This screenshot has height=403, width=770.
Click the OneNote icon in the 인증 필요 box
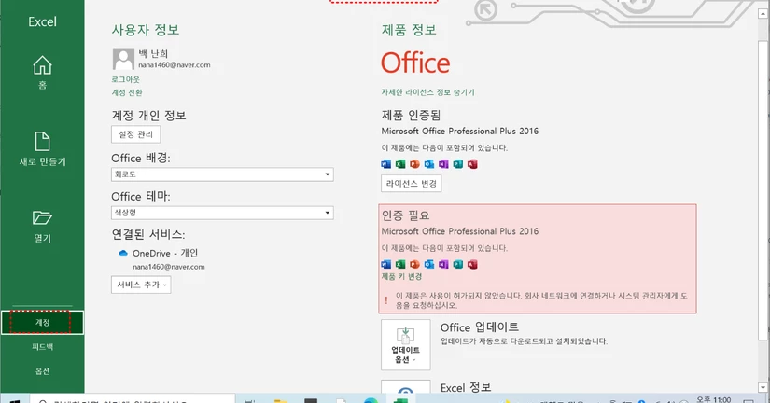click(443, 265)
